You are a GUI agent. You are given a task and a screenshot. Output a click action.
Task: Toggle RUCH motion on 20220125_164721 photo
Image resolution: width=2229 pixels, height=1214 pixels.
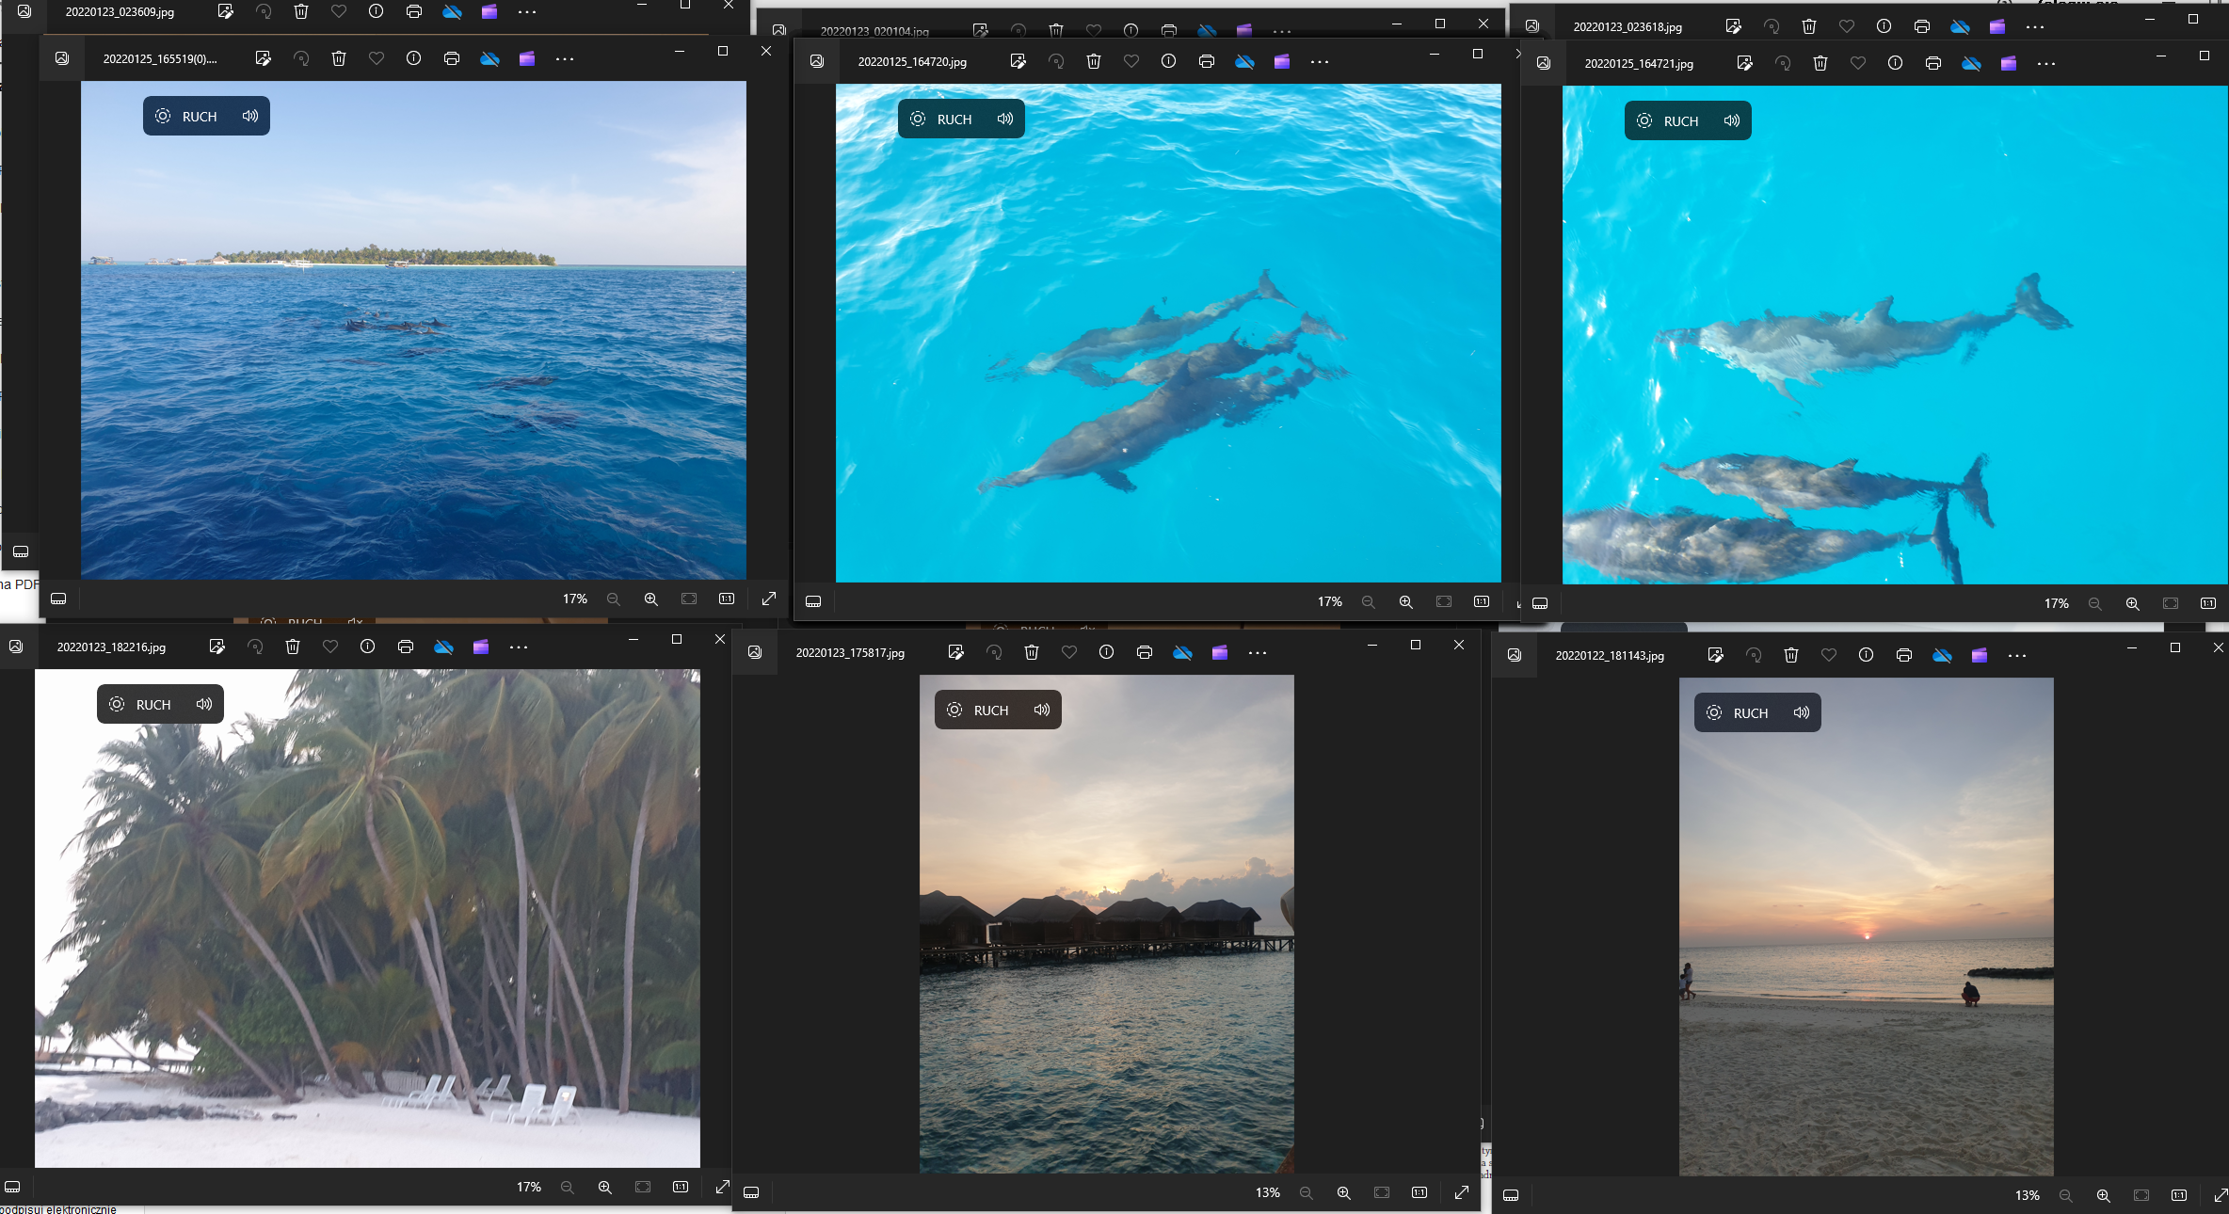tap(1668, 120)
